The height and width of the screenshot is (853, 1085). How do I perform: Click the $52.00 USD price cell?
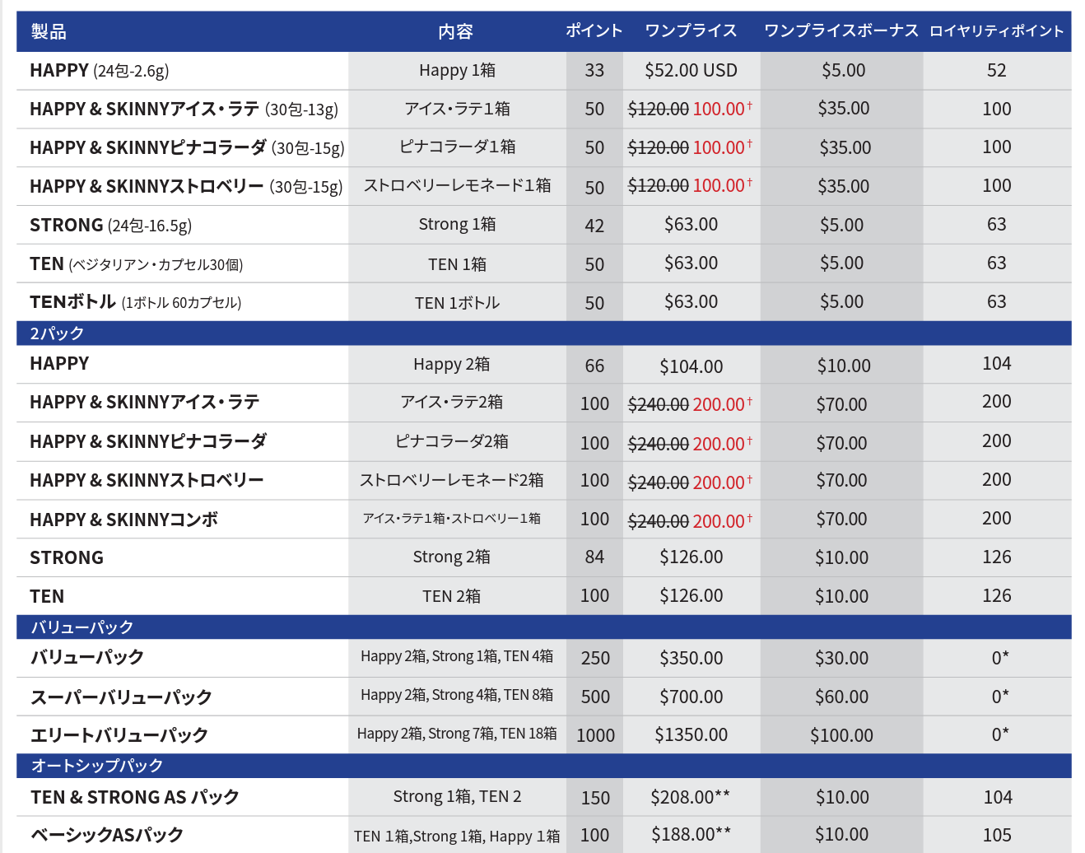click(x=691, y=71)
